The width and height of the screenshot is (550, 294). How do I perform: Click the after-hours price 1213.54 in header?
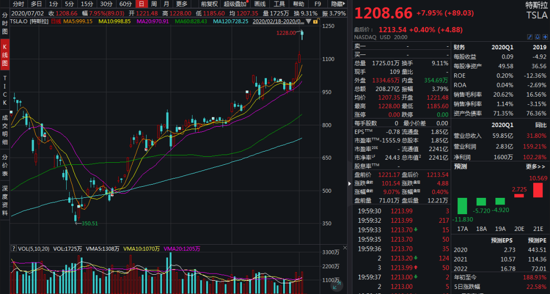click(x=392, y=30)
